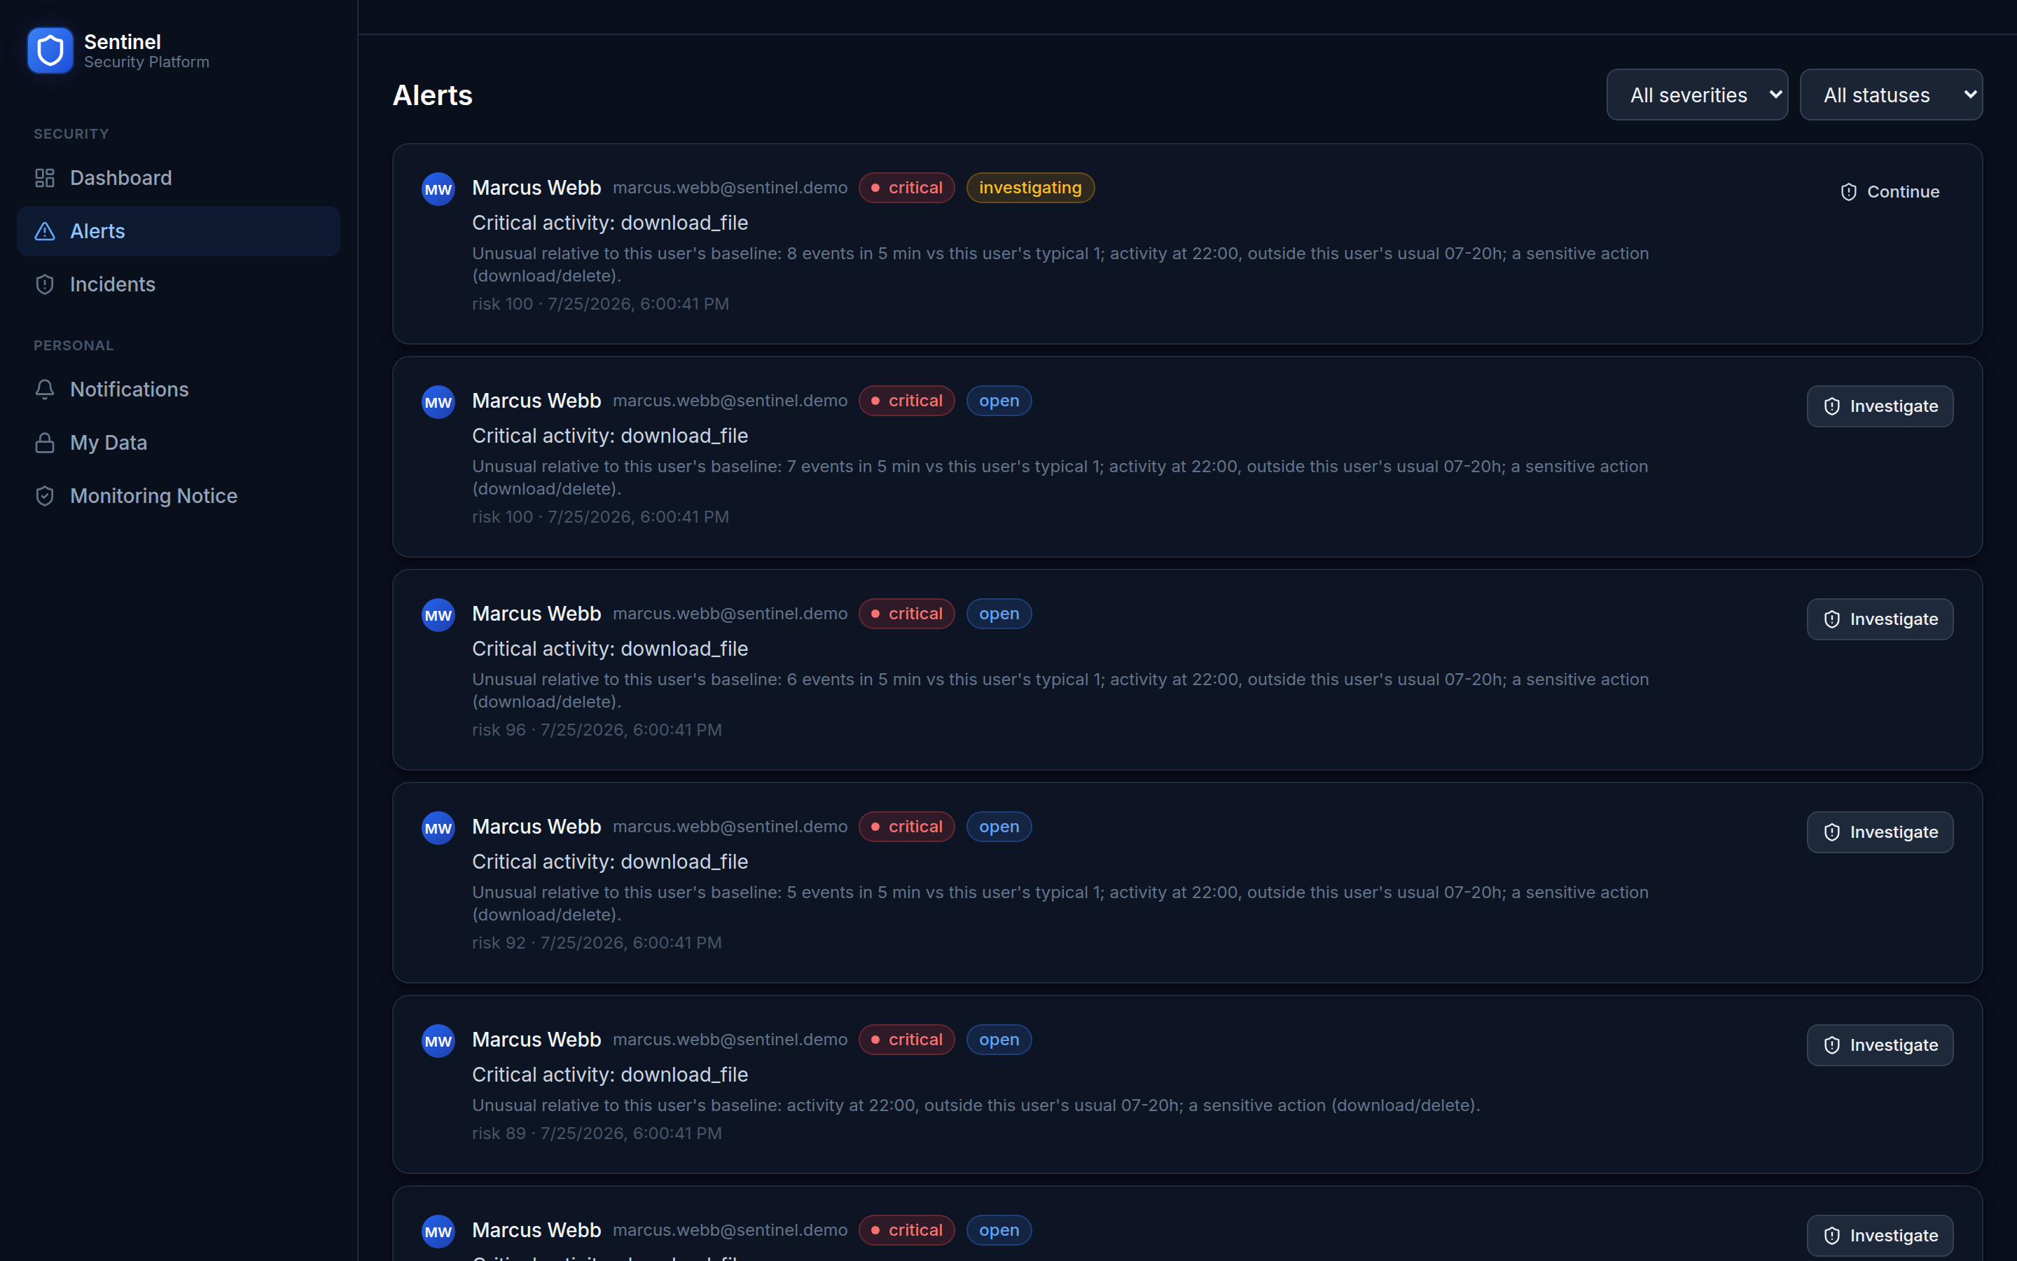Viewport: 2017px width, 1261px height.
Task: Investigate the alert with 6 events in 5 min
Action: point(1880,620)
